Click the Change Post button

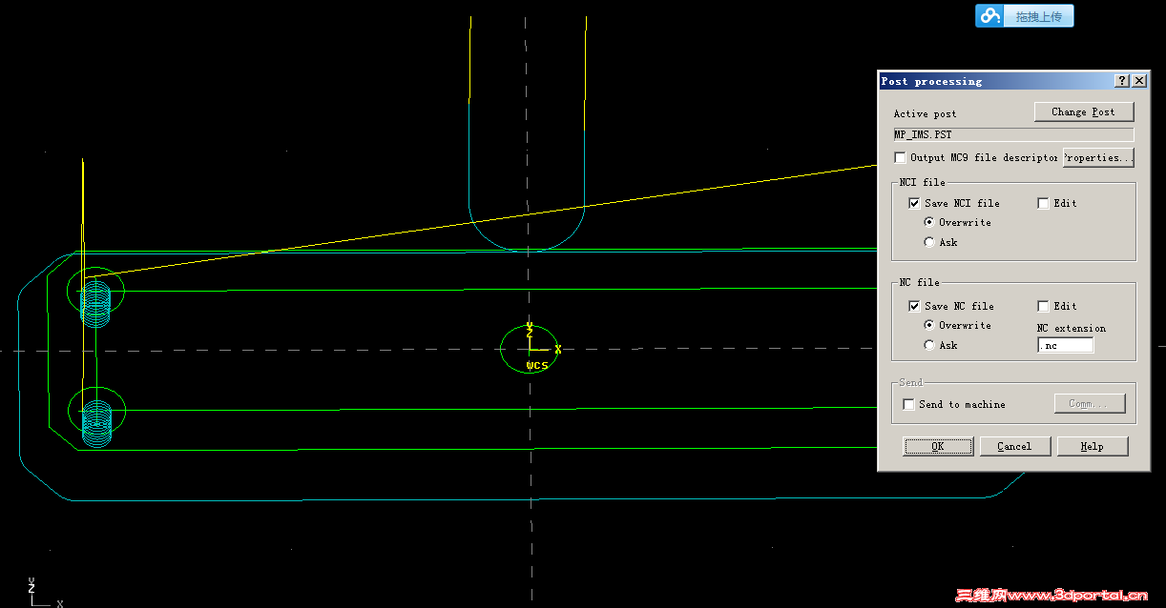1083,111
